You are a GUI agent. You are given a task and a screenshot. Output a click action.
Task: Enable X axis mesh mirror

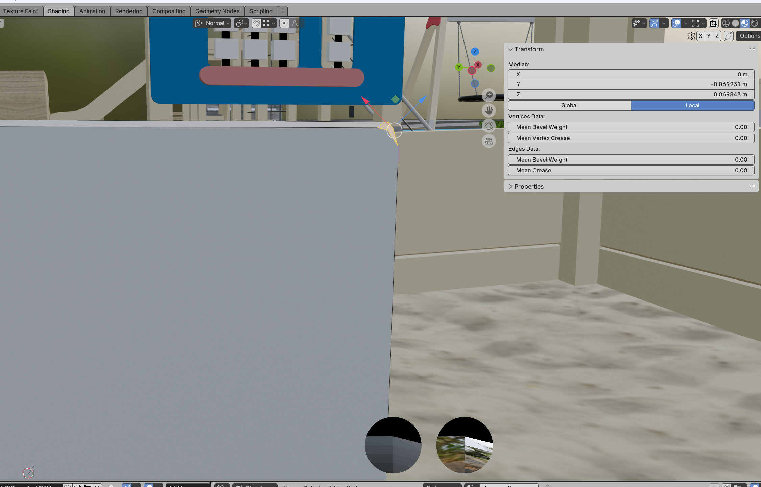click(700, 36)
